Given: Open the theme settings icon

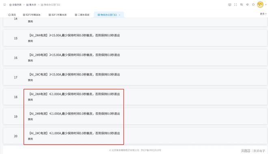Looking at the screenshot, I should (247, 4).
